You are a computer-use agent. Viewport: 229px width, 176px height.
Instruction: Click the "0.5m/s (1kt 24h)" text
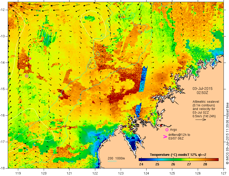[204, 116]
